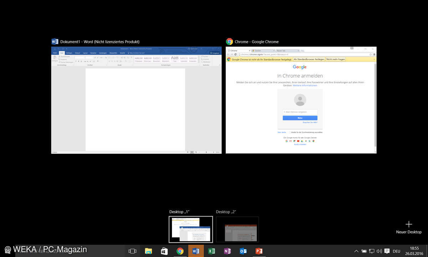Click 'Nicht mehr fragen' in Chrome preview
Screen dimensions: 428x257
(x=336, y=59)
